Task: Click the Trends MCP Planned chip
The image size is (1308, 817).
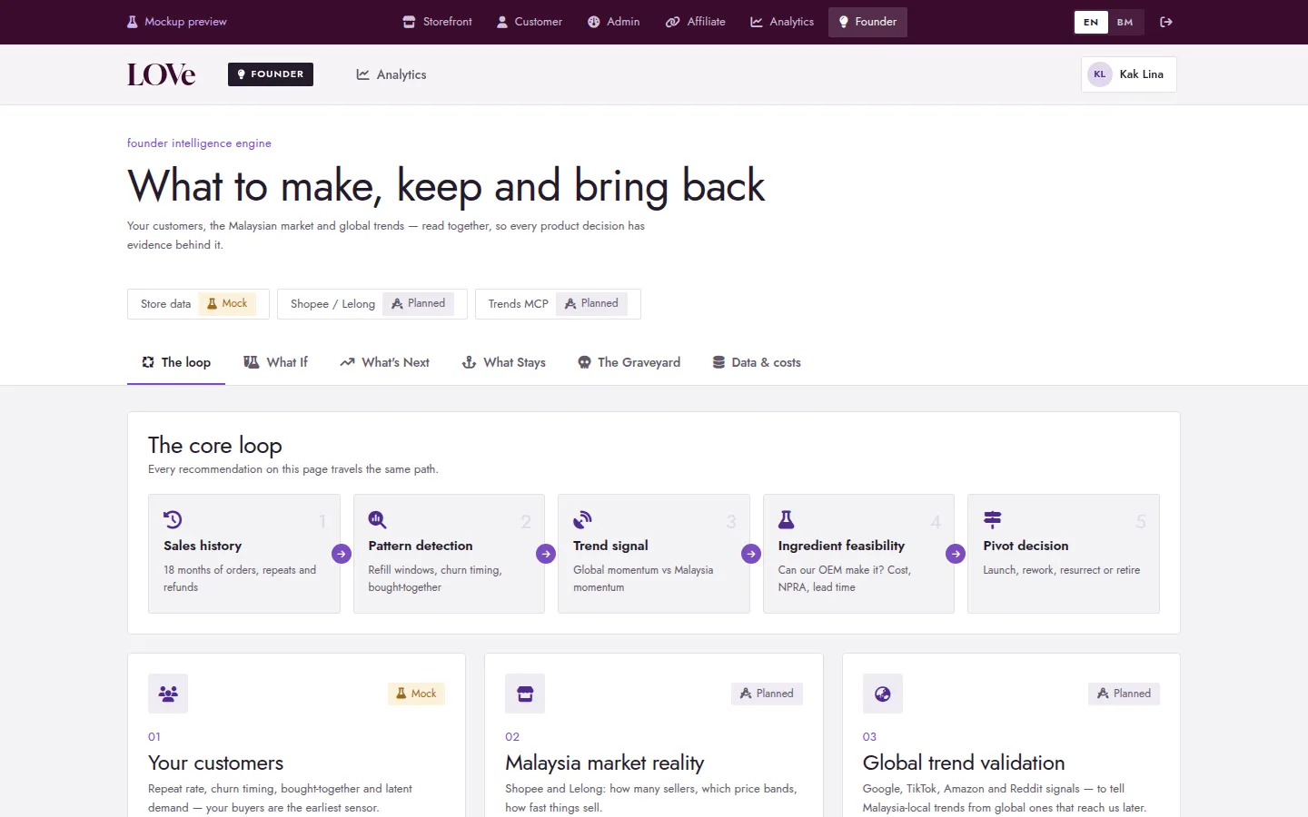Action: pyautogui.click(x=558, y=304)
